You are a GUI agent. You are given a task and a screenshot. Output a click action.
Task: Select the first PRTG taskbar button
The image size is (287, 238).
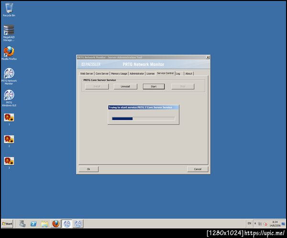pos(67,224)
